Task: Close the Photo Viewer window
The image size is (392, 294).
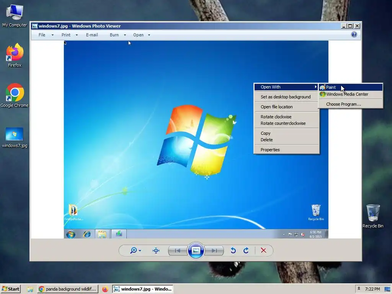Action: click(x=357, y=26)
